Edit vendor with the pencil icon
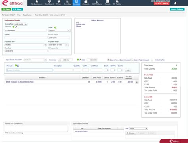Screen dimensions: 188x143 (16, 27)
